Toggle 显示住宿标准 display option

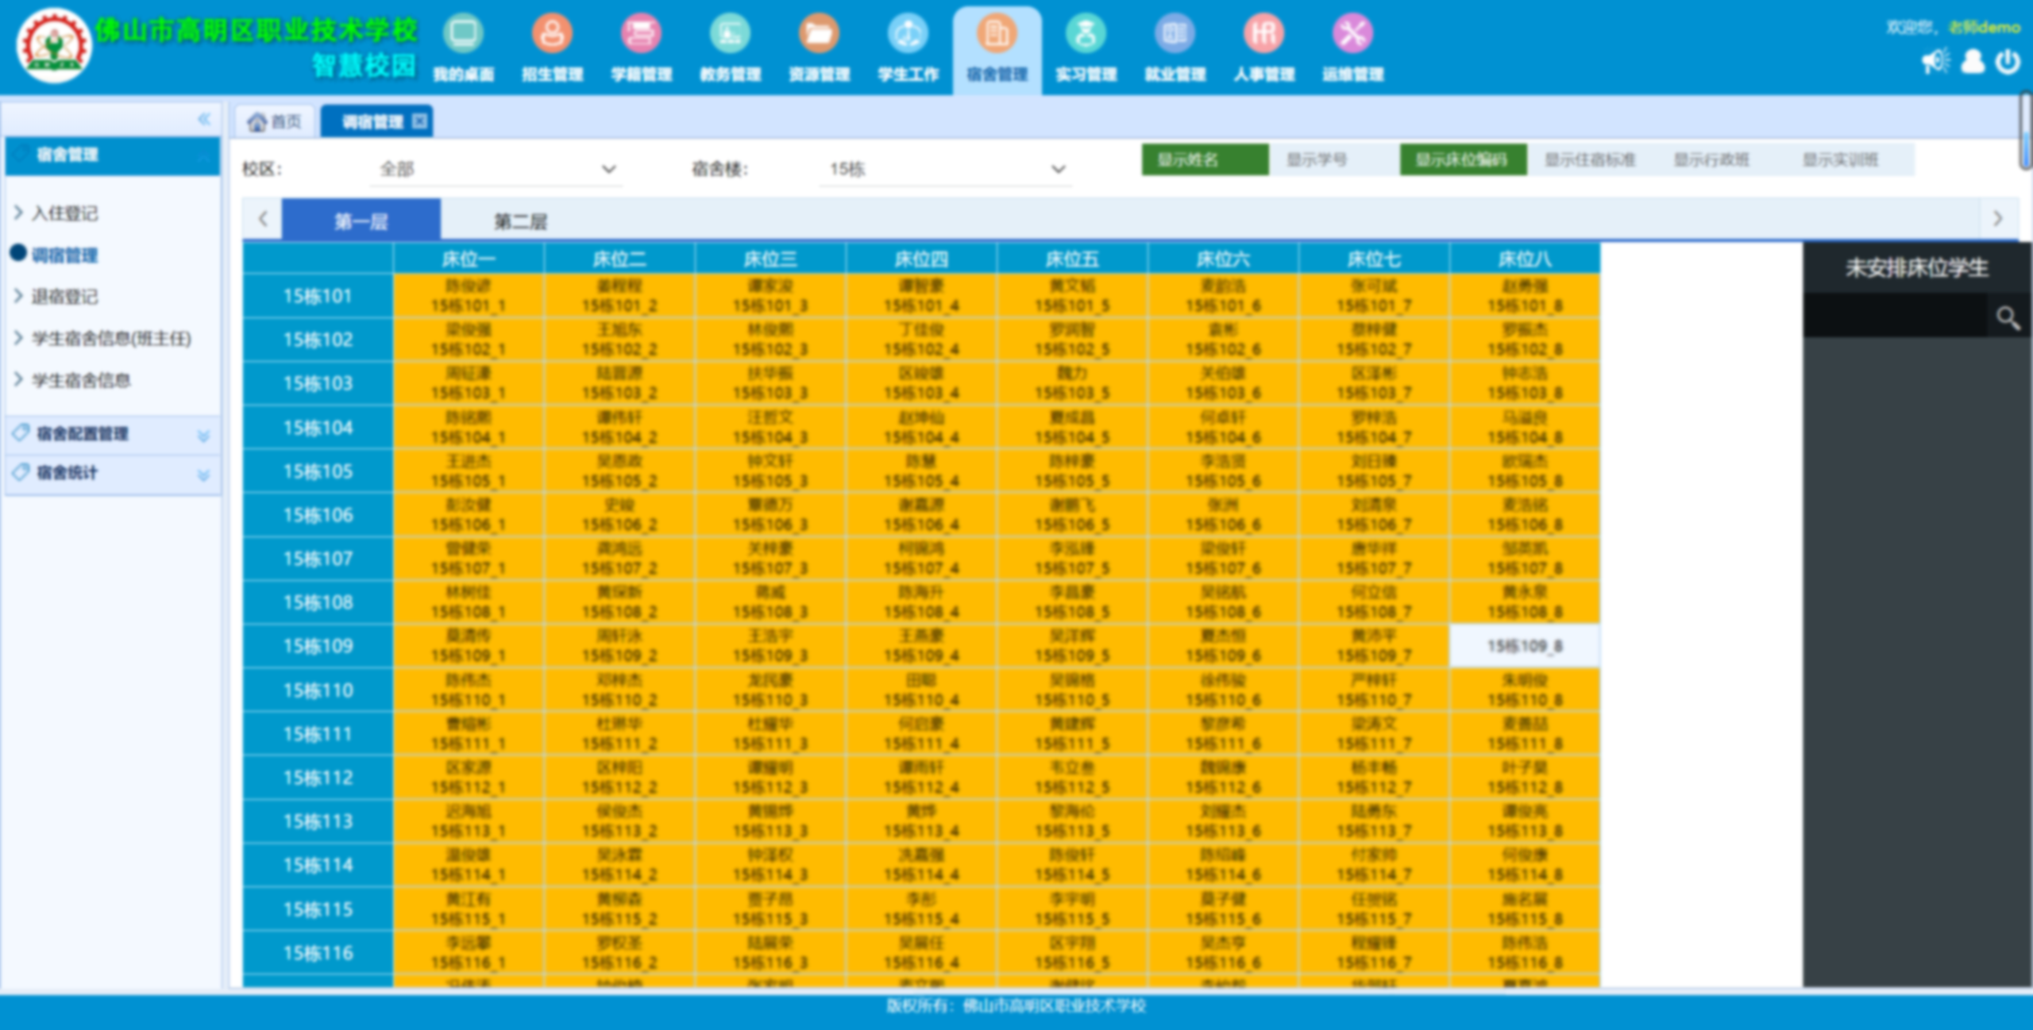click(x=1591, y=159)
